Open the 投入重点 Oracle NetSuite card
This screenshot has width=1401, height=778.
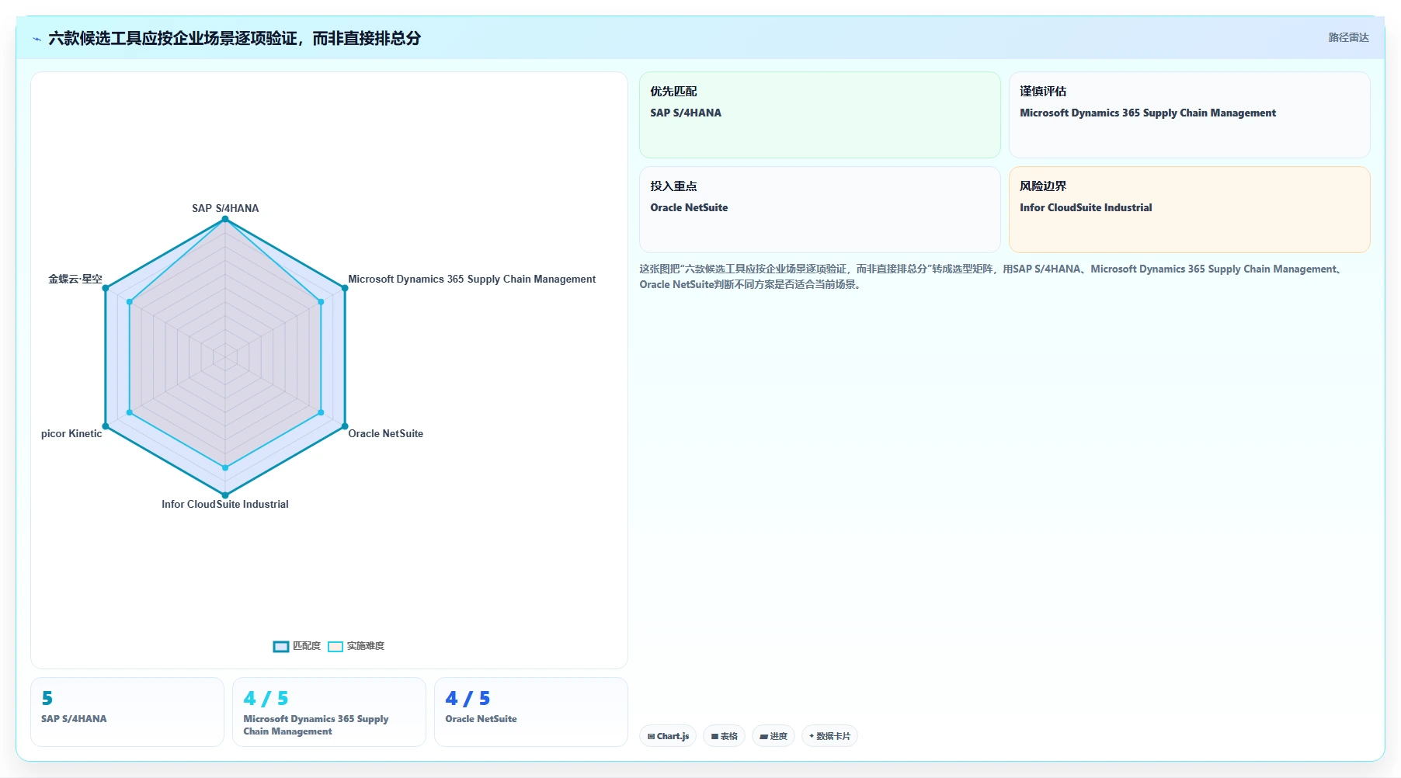(820, 210)
